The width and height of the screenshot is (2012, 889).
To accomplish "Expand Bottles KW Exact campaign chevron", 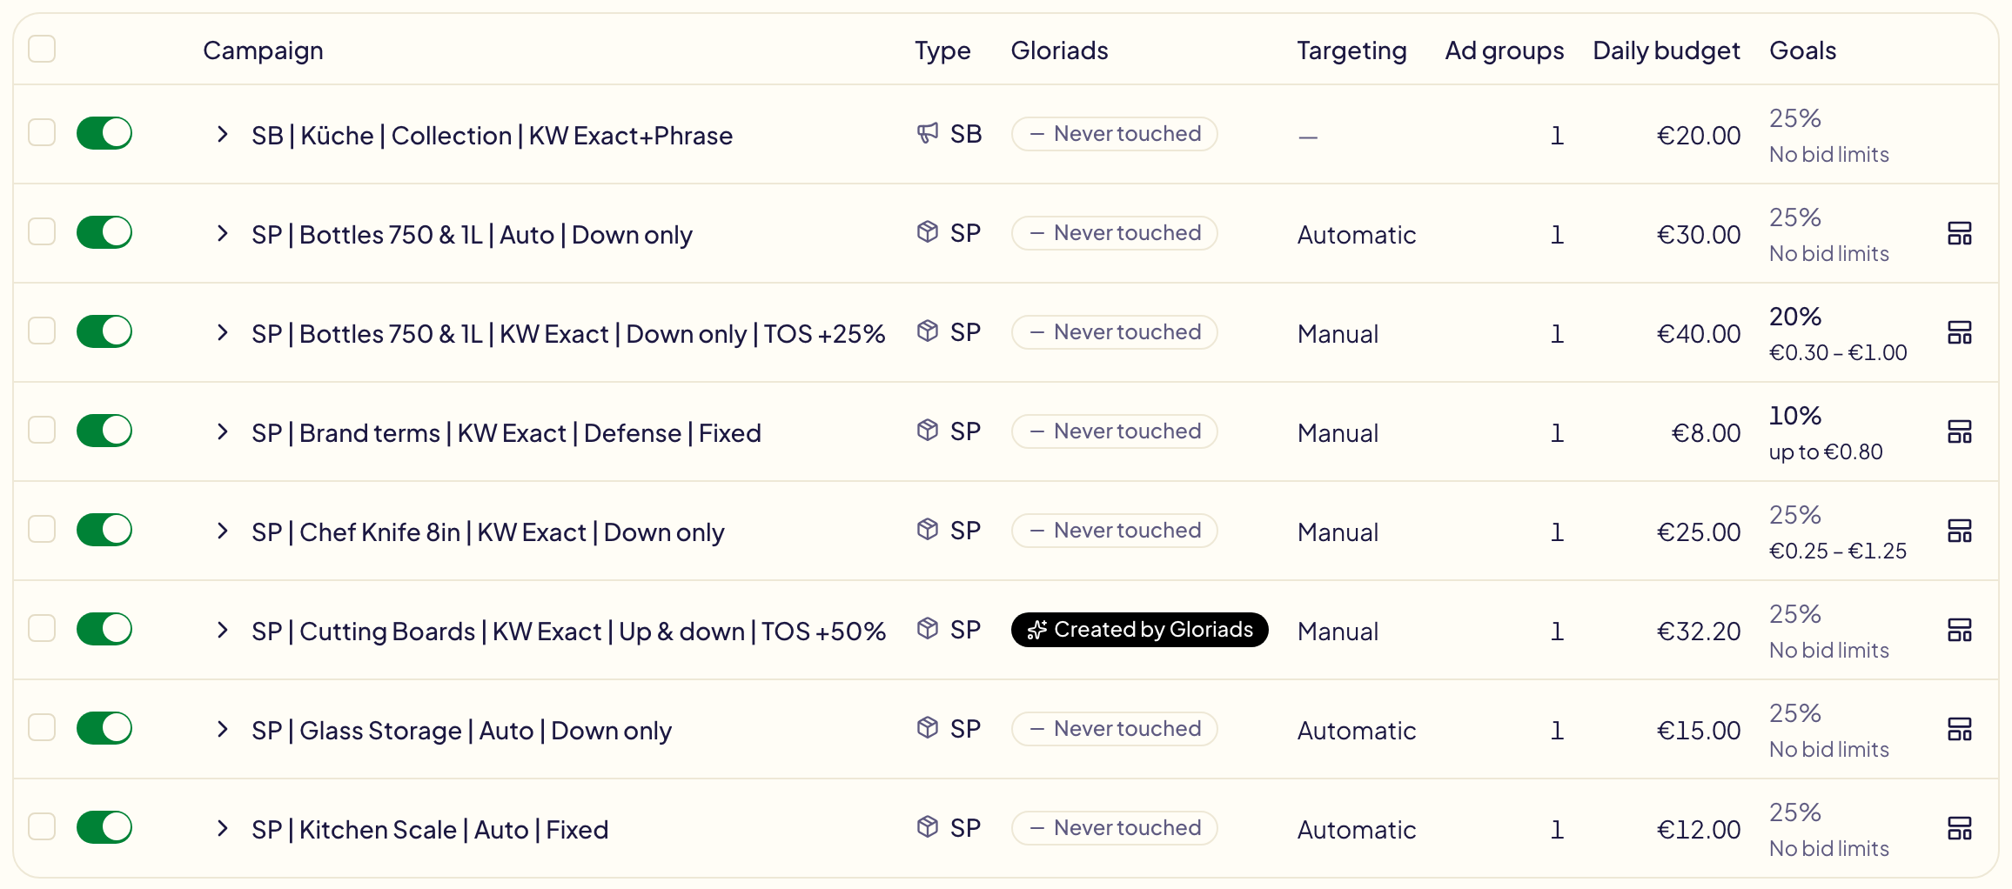I will 223,332.
